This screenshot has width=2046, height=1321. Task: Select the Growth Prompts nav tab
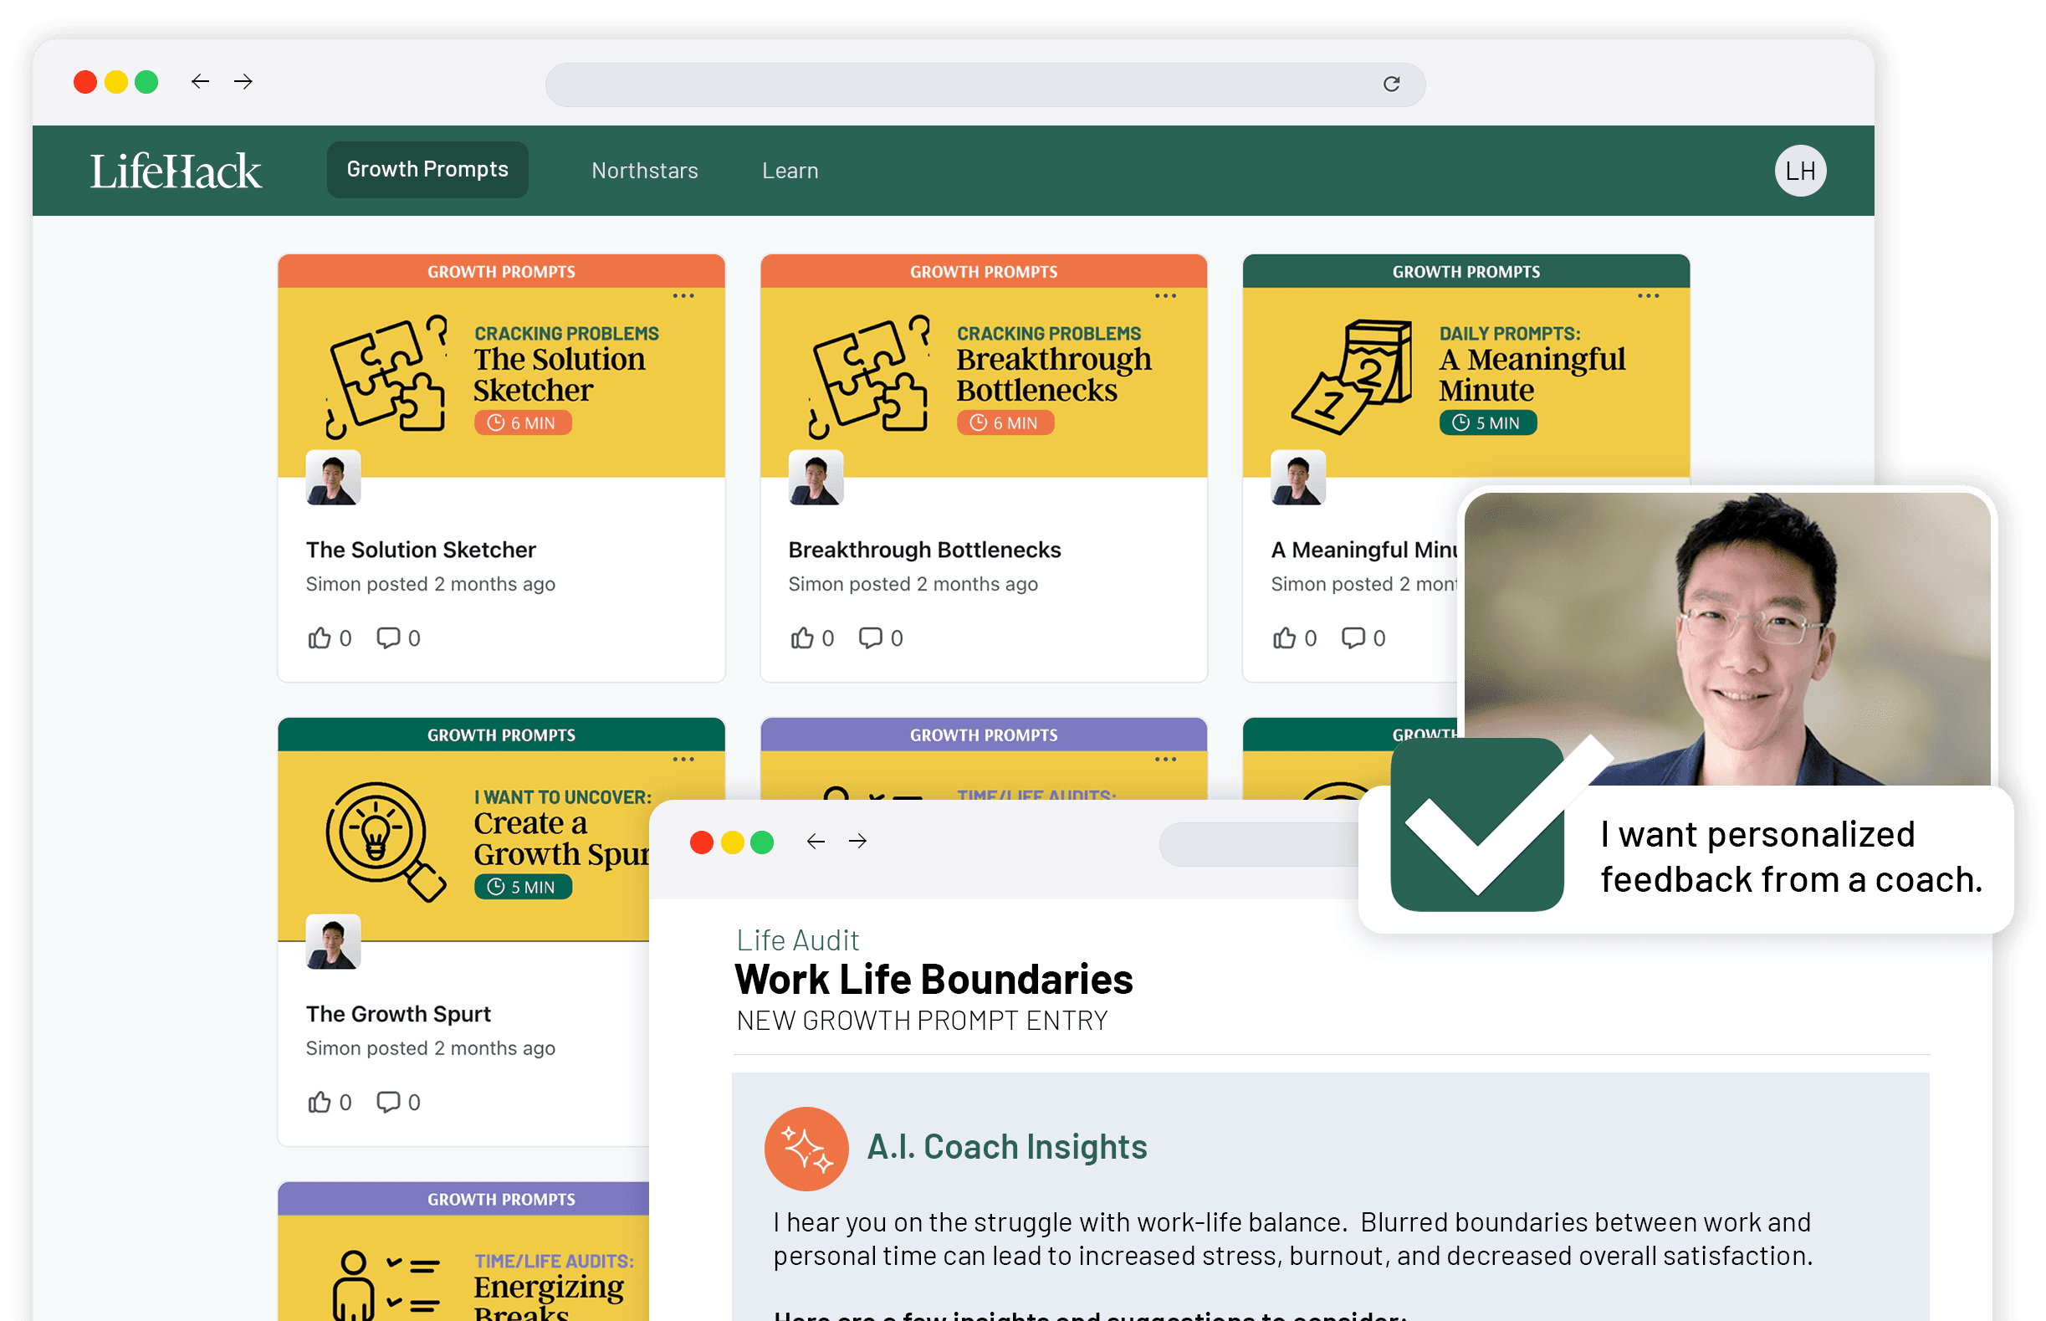coord(427,170)
